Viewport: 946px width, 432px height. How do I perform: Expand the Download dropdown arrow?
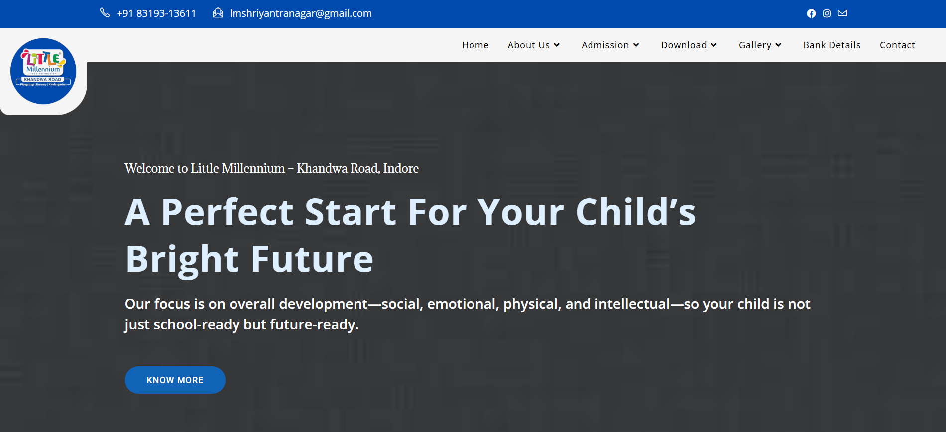click(x=713, y=45)
